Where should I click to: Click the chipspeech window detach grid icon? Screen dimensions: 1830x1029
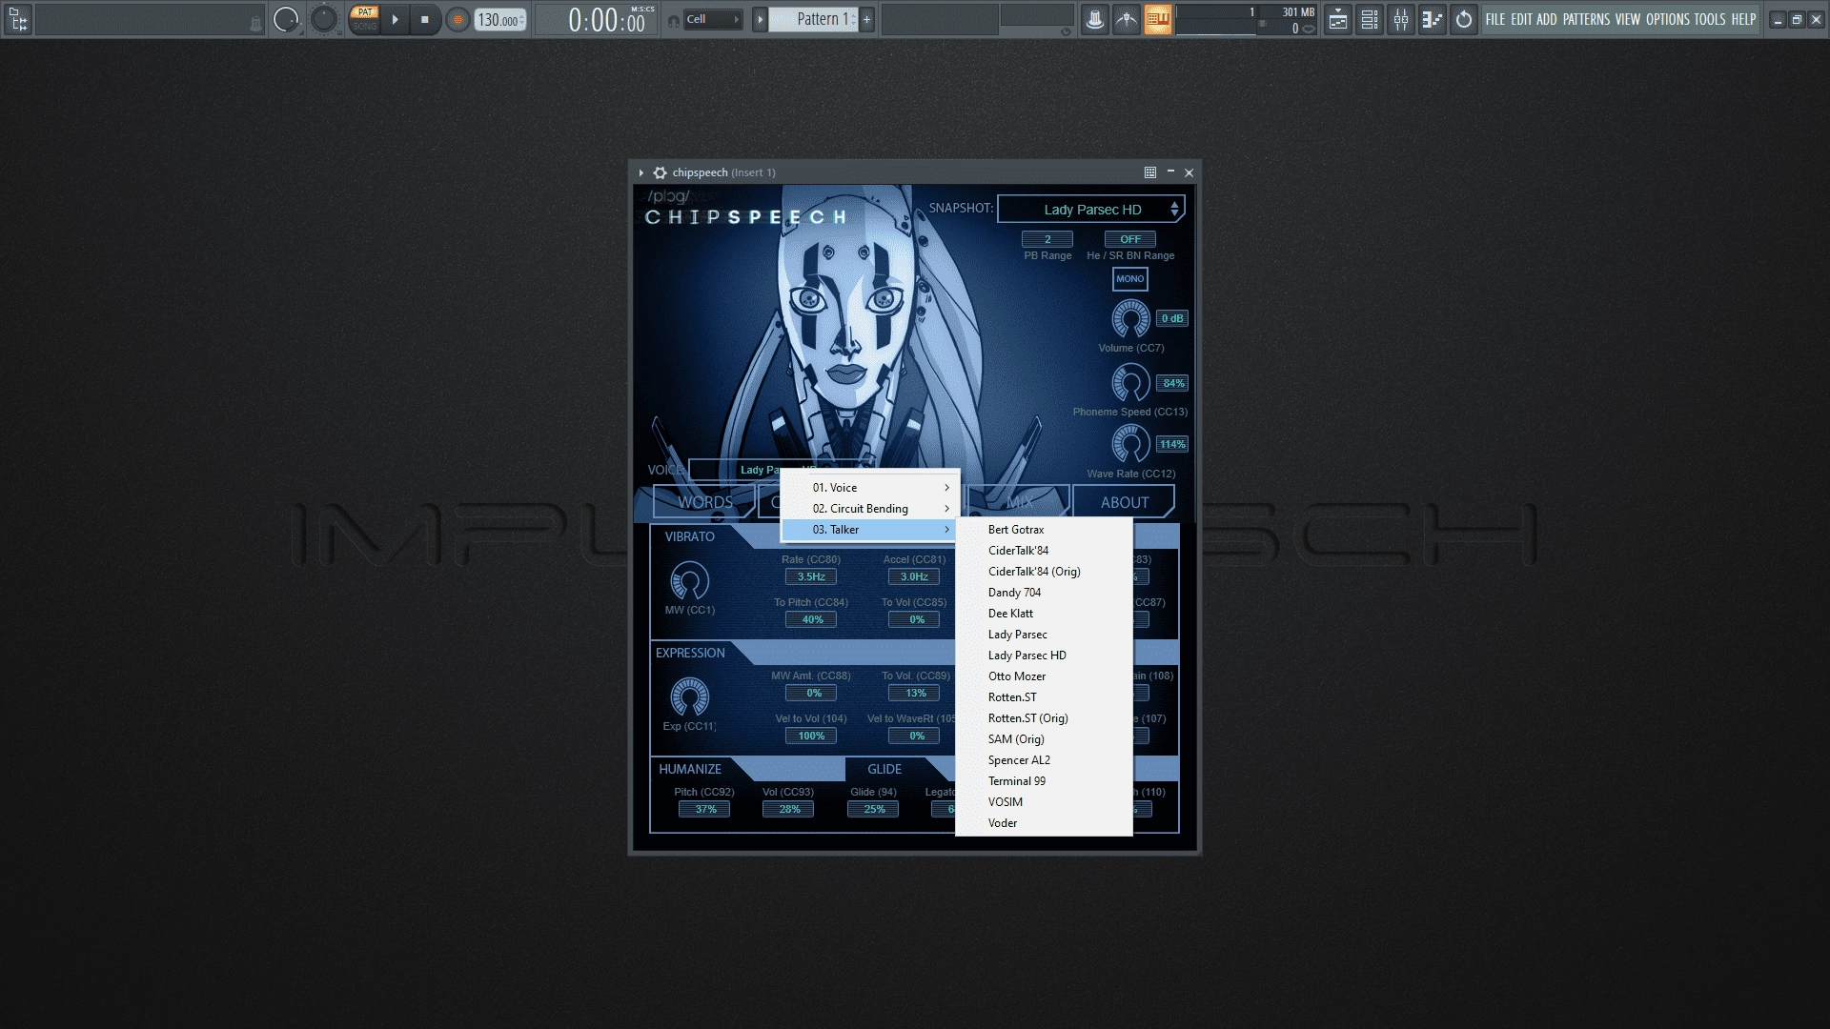1150,172
